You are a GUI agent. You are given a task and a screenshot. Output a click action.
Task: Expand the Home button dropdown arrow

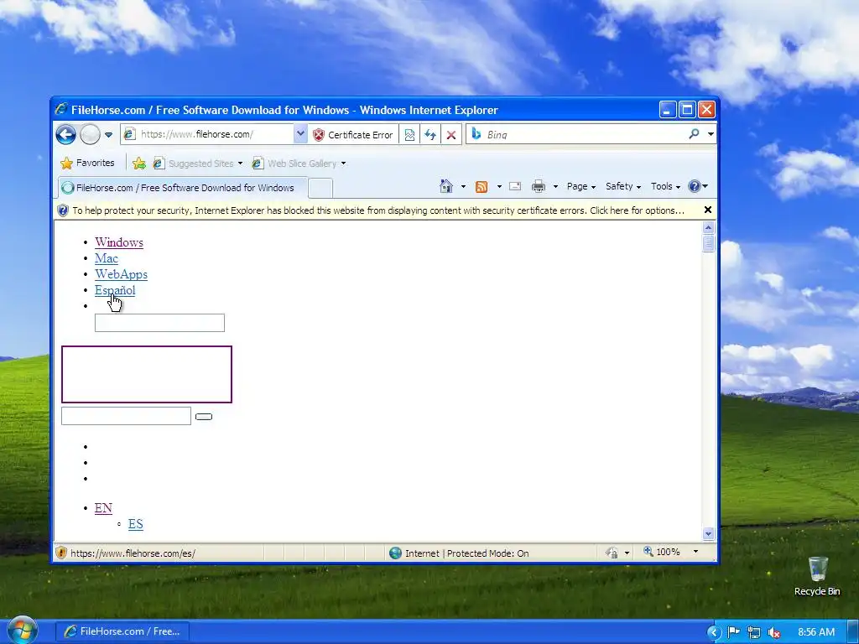click(463, 187)
